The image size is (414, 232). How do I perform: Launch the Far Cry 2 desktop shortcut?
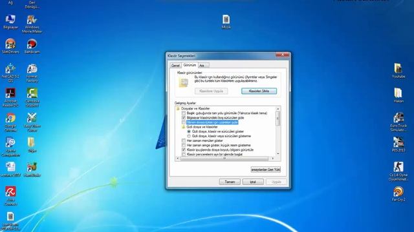[398, 194]
